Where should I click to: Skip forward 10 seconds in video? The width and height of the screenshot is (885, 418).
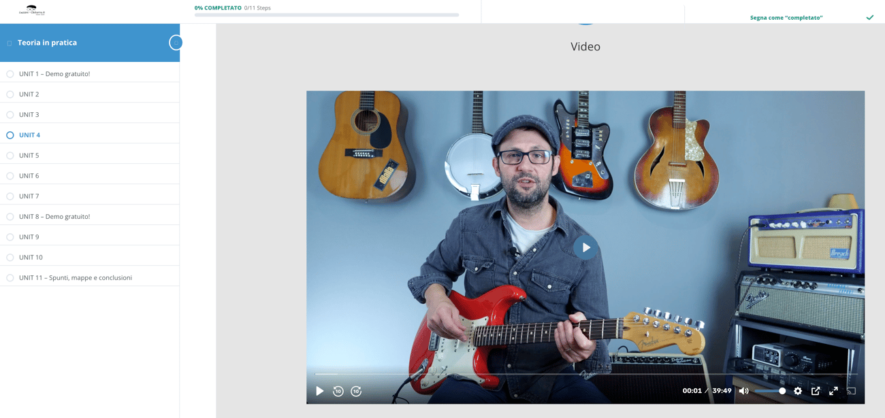coord(356,391)
